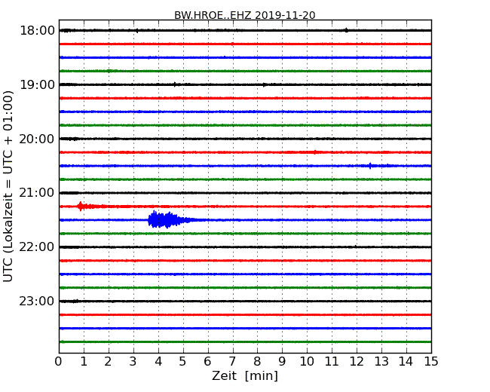Viewport: 490px width, 392px height.
Task: Click x-axis tick label 15
Action: tap(431, 361)
